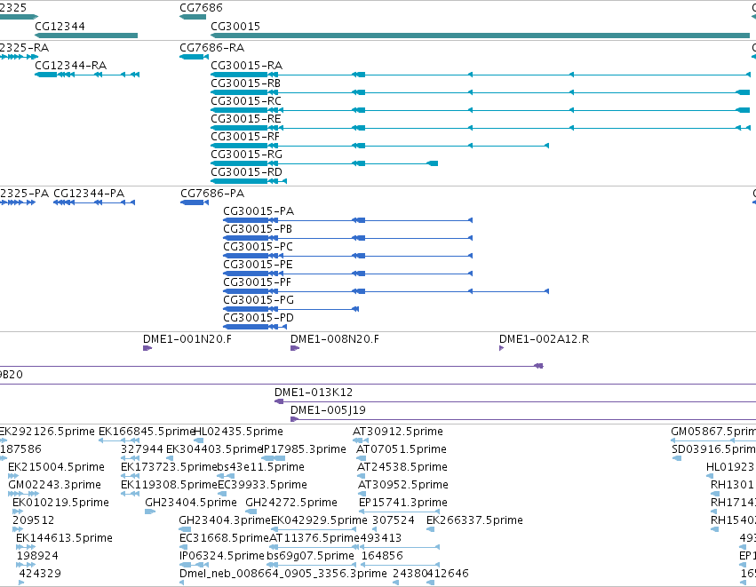The image size is (756, 587).
Task: Click protein CG30015-PD label
Action: point(259,318)
